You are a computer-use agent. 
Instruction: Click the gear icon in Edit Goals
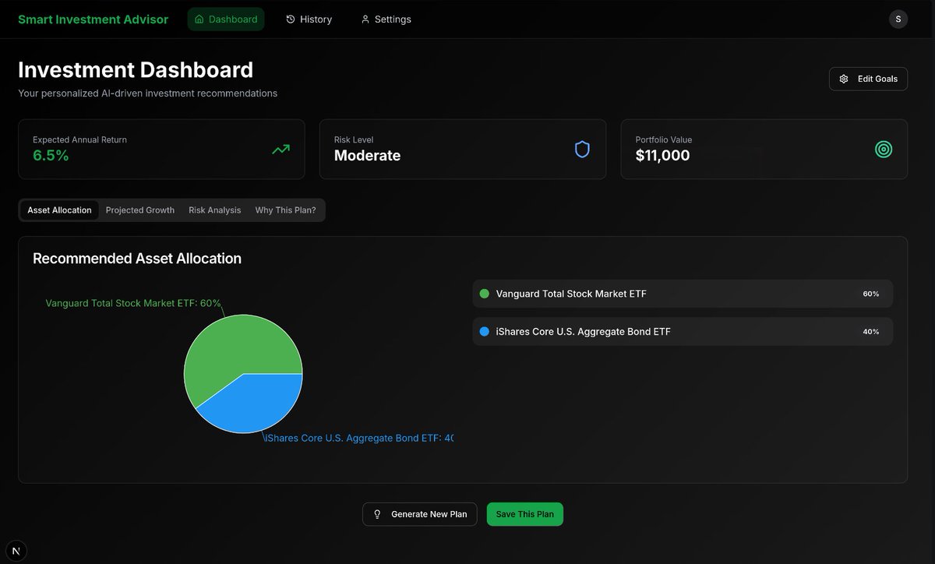(844, 79)
